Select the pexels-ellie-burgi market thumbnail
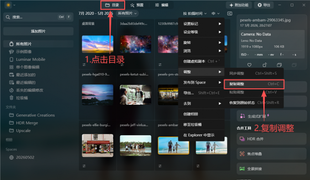310x180 pixels. click(98, 145)
